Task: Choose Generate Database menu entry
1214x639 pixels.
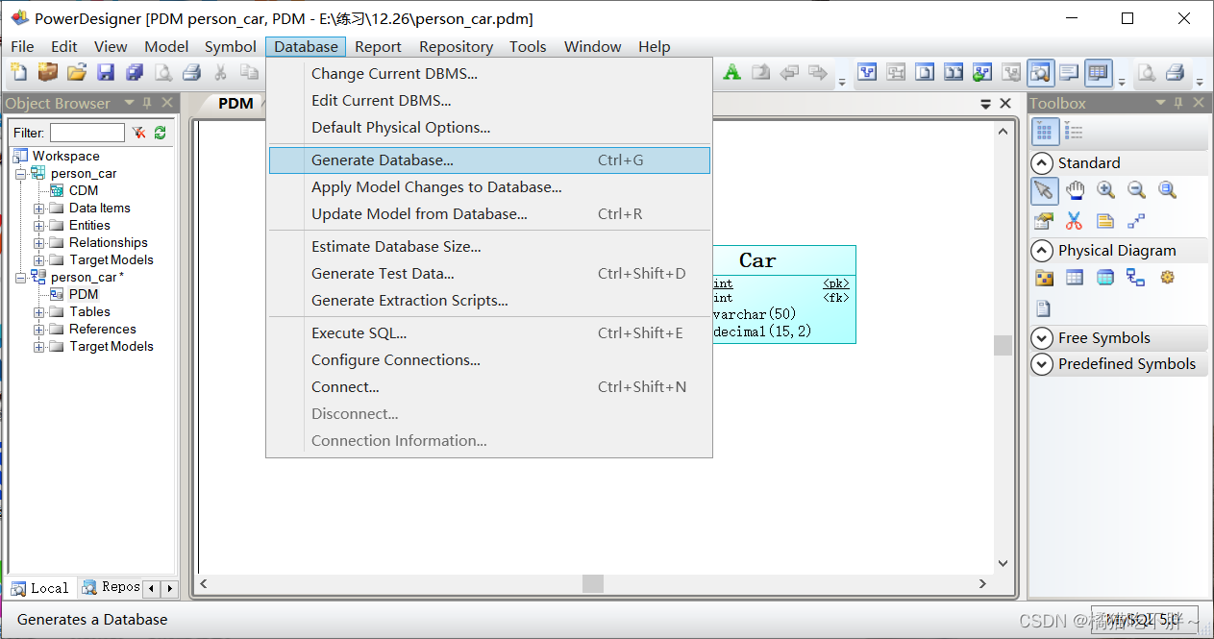Action: pos(489,160)
